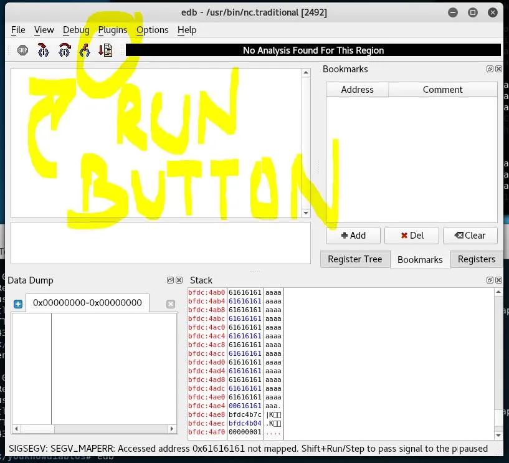
Task: Open the Help menu
Action: click(x=187, y=30)
